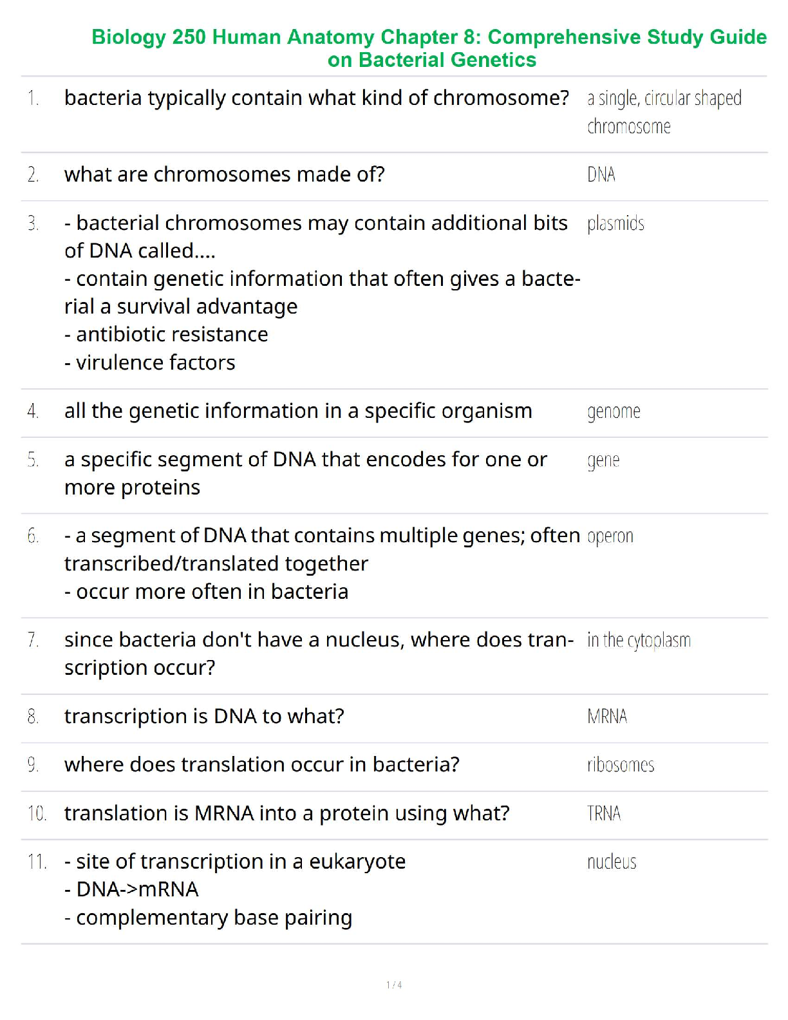Screen dimensions: 788x1020
Task: Click the 'antibiotic resistance' bullet line
Action: pos(166,334)
